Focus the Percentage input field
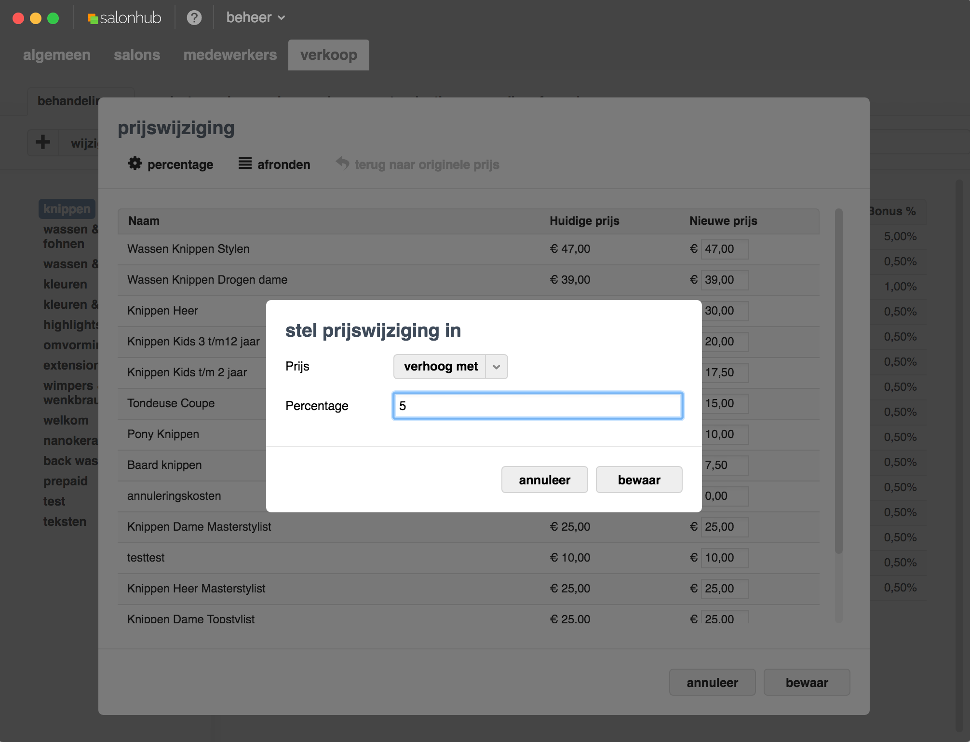Viewport: 970px width, 742px height. [538, 406]
